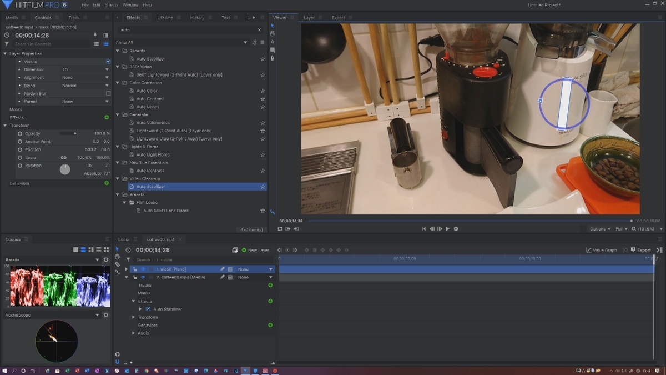The height and width of the screenshot is (375, 666).
Task: Open the Full quality dropdown in Viewer
Action: [622, 229]
